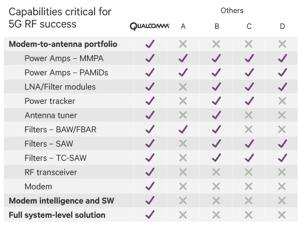Click the Modem-to-antenna portfolio row label
This screenshot has height=227, width=301.
(x=63, y=44)
